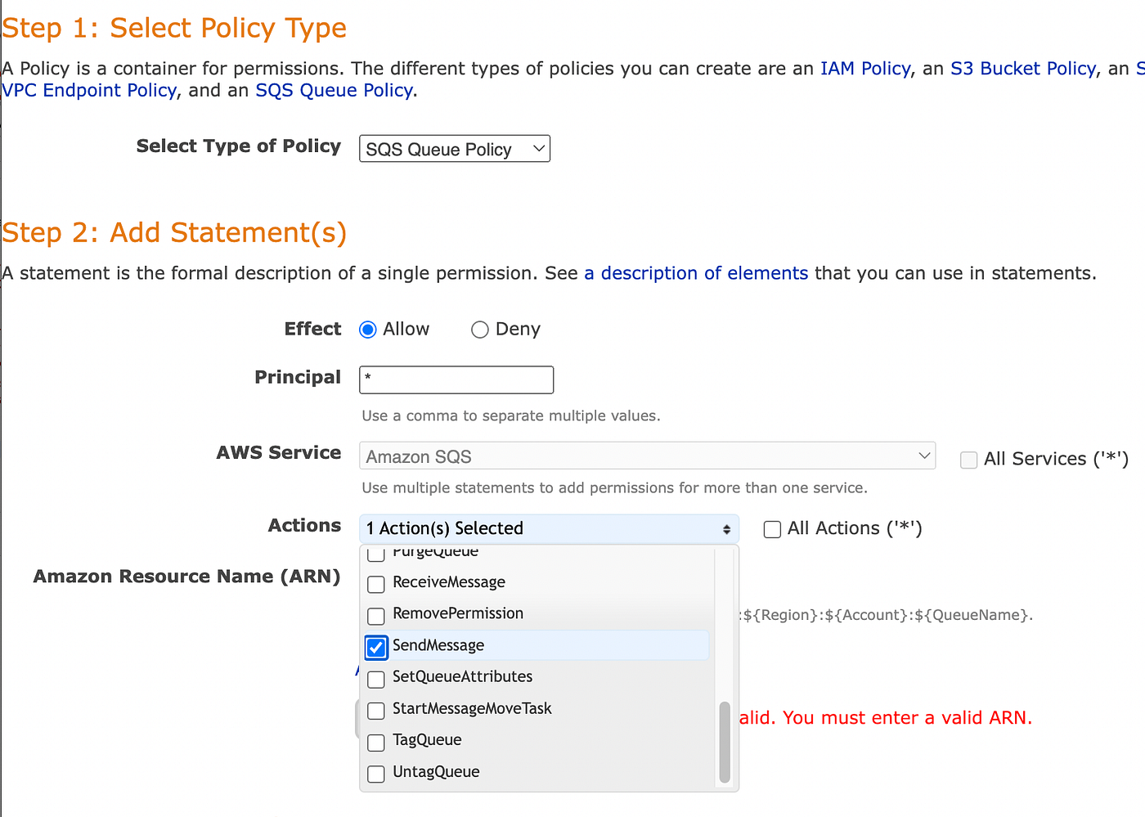The height and width of the screenshot is (817, 1145).
Task: Open the Select Type of Policy dropdown
Action: pos(455,149)
